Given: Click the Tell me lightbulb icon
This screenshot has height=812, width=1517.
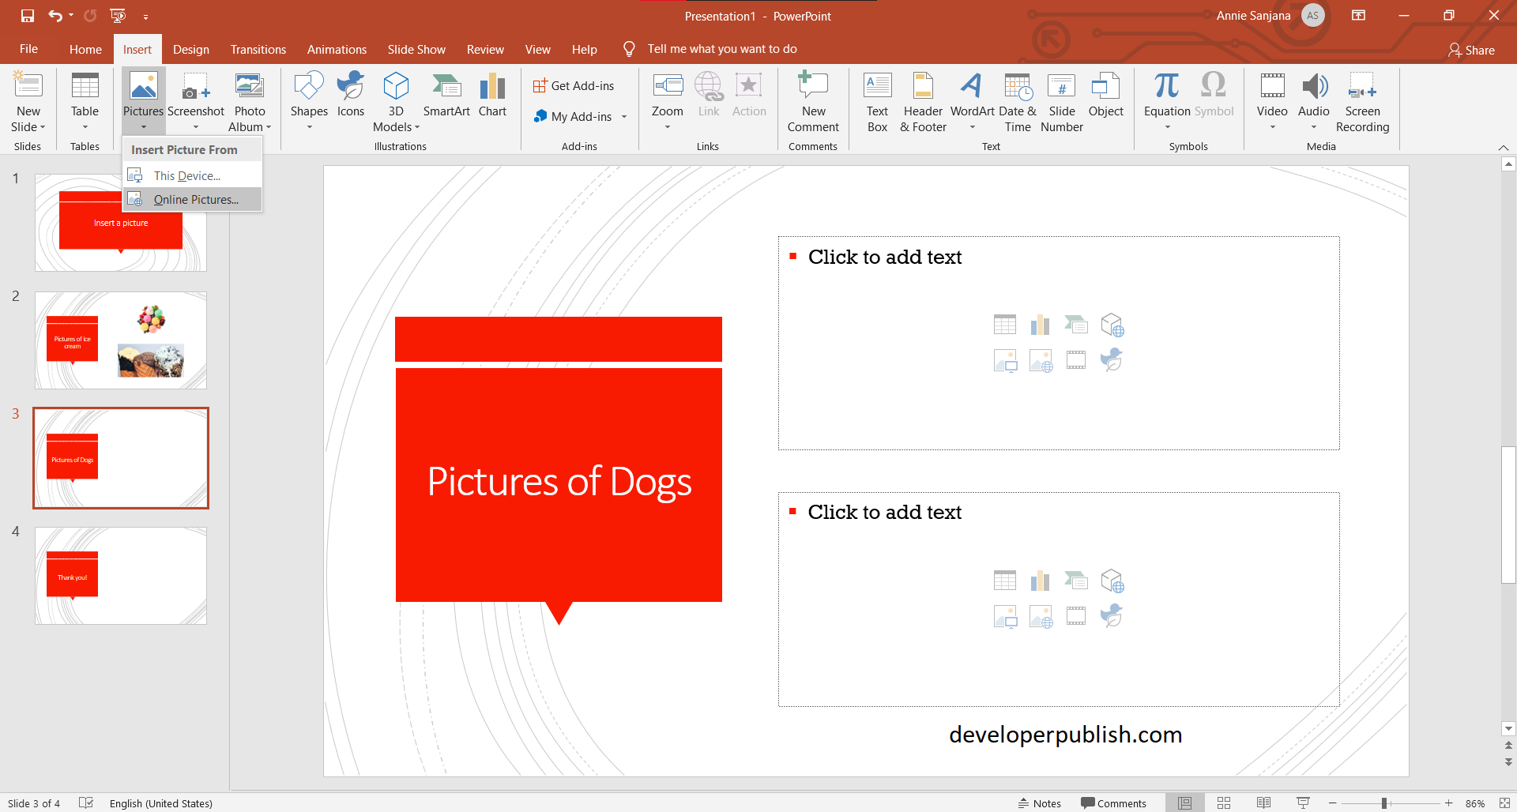Looking at the screenshot, I should coord(629,49).
